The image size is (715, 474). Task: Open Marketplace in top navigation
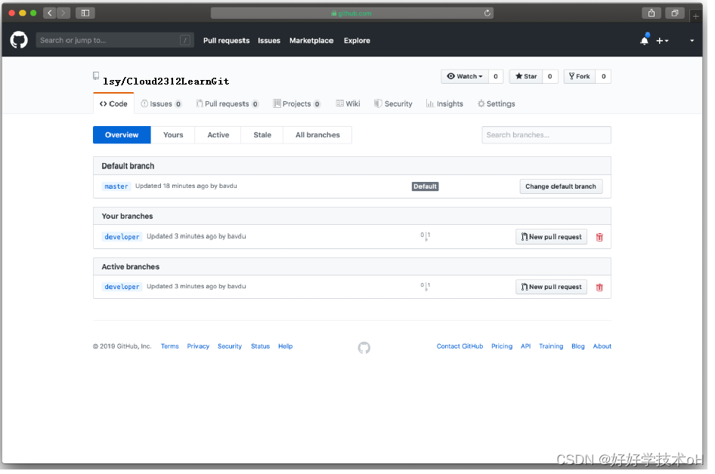pos(311,41)
